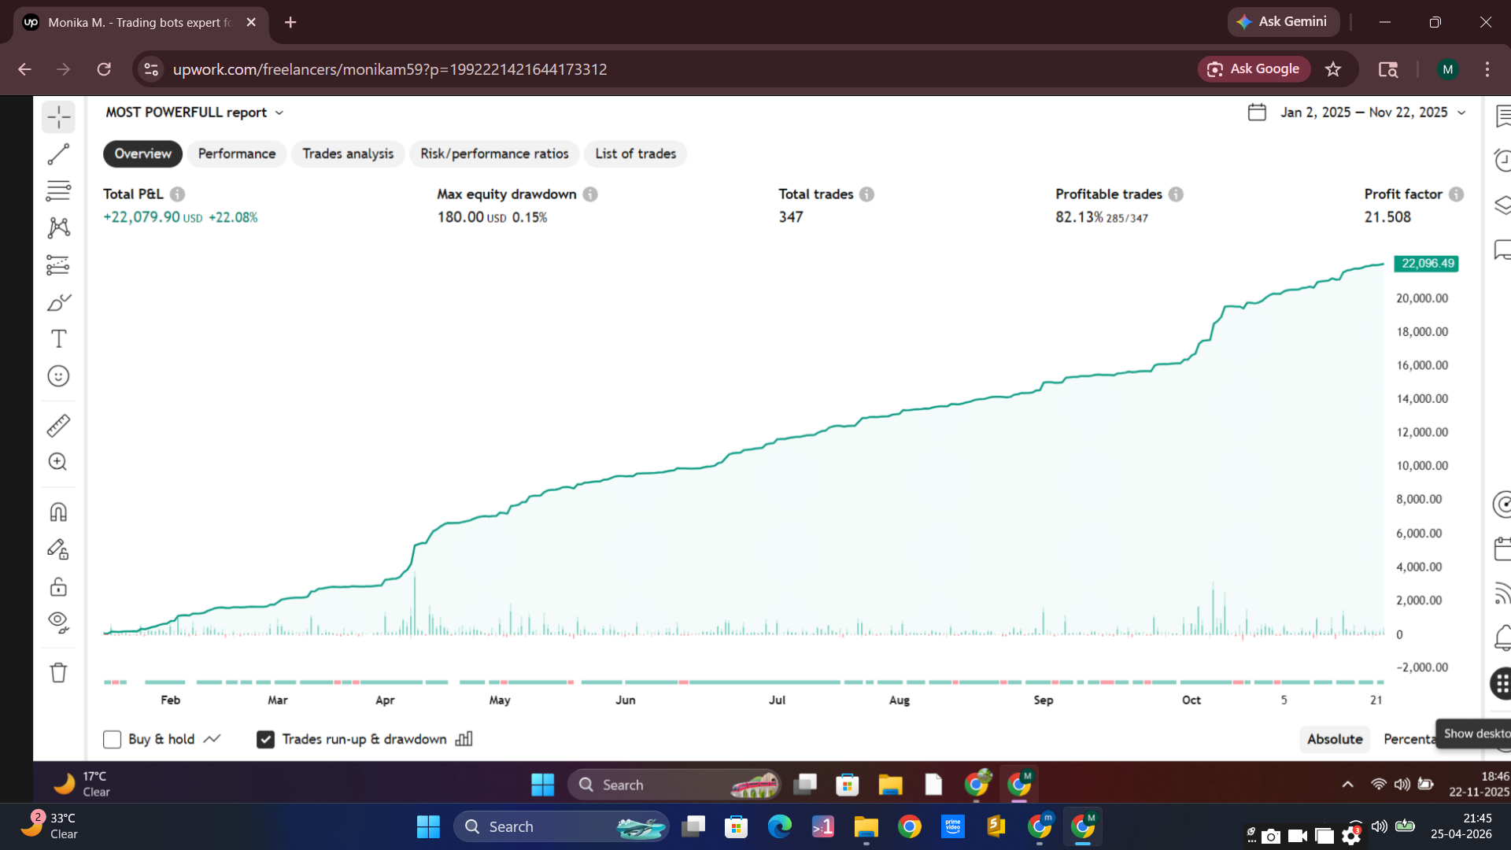Toggle magnet mode in drawing toolbar
This screenshot has height=850, width=1511.
[x=58, y=512]
